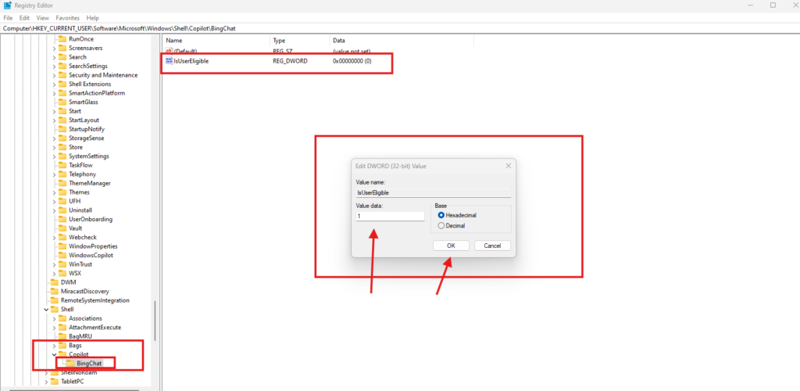This screenshot has height=391, width=800.
Task: Select the DWM folder icon
Action: click(x=54, y=282)
